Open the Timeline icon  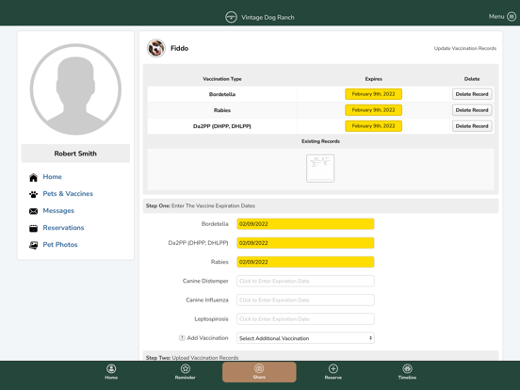click(407, 368)
